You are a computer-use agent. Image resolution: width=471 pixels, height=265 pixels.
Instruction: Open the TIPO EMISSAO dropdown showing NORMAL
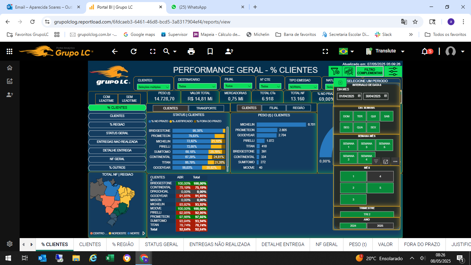pyautogui.click(x=303, y=87)
